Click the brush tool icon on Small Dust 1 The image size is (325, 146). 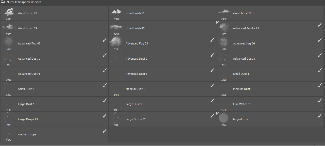pos(320,70)
